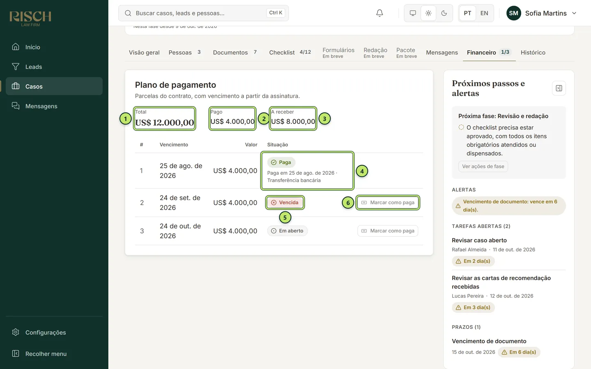Open Leads in sidebar
The image size is (591, 369).
click(x=54, y=67)
